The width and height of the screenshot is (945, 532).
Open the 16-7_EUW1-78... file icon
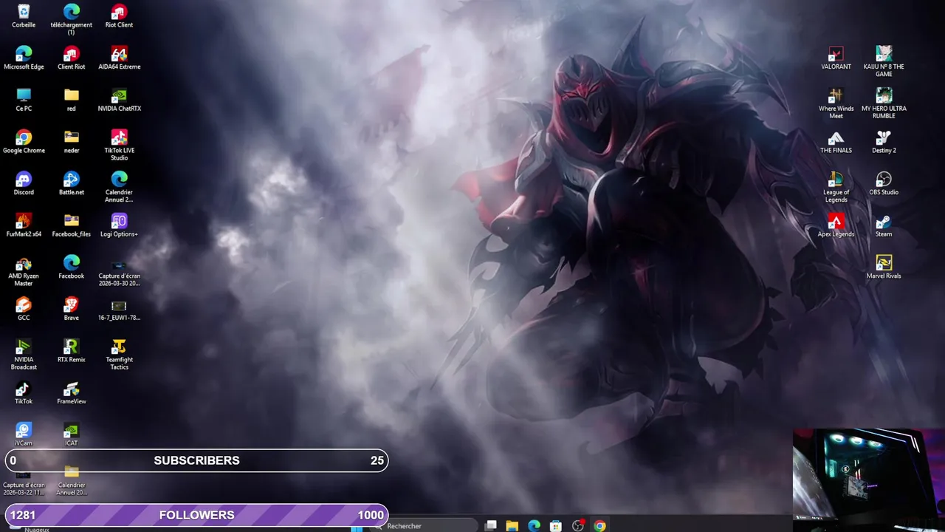click(119, 304)
